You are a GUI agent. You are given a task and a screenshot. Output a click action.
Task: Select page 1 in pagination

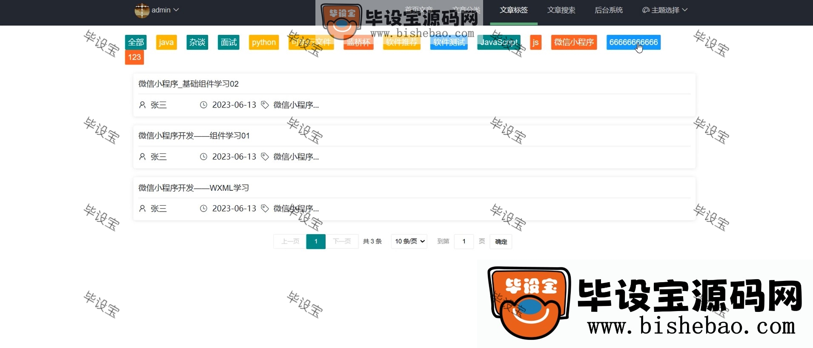316,241
